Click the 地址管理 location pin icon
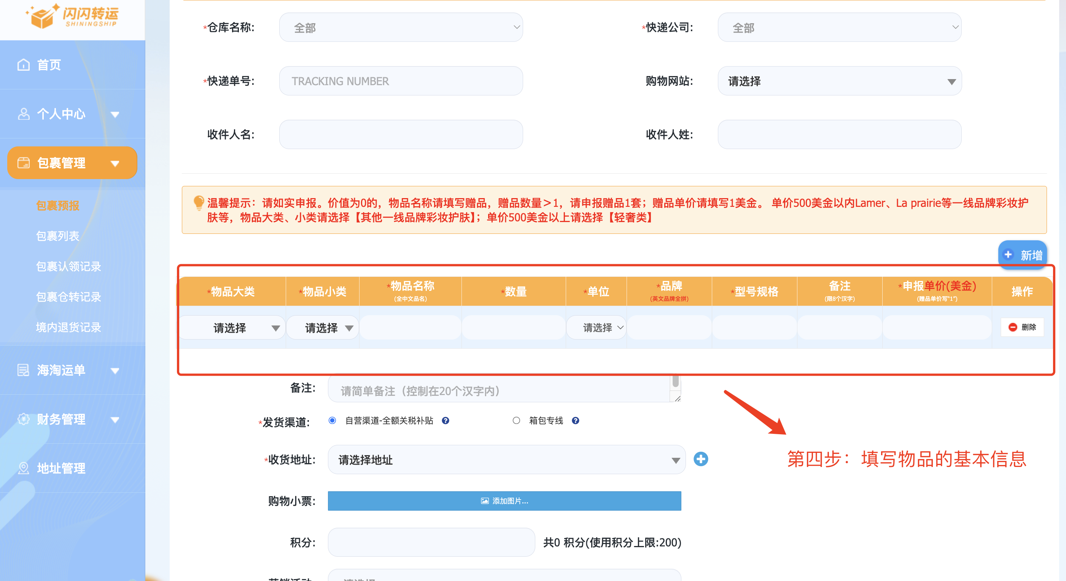 click(x=24, y=468)
